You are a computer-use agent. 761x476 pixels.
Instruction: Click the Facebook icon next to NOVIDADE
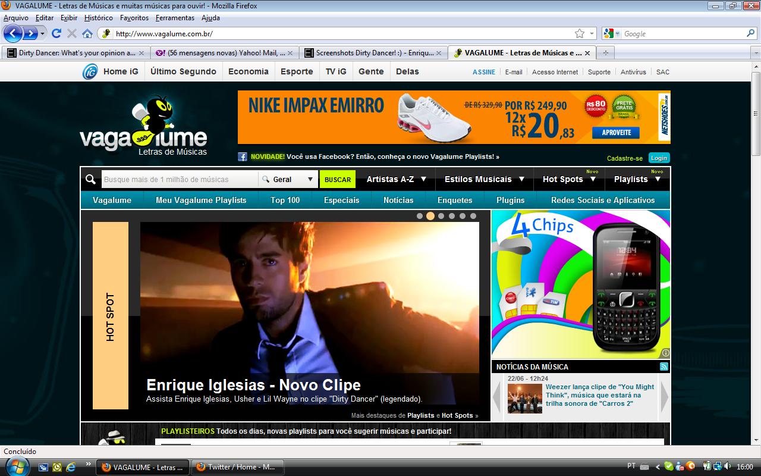[x=243, y=157]
